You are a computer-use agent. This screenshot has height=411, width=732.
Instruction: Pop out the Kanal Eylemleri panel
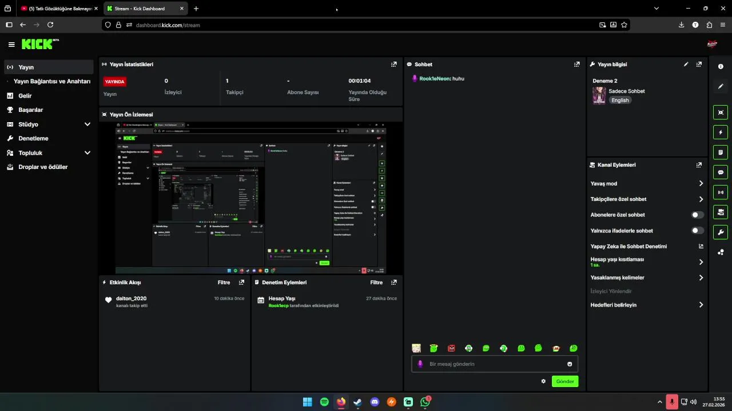coord(699,165)
